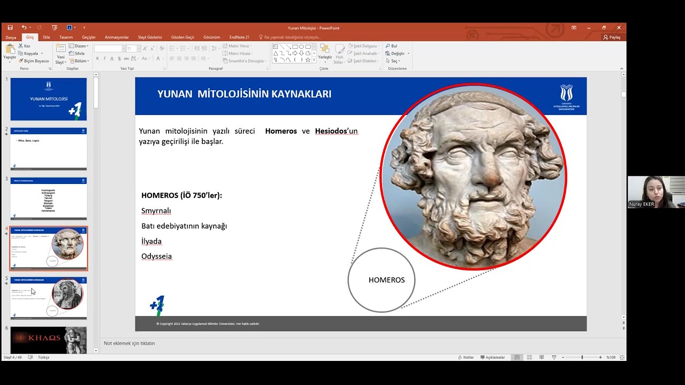Click the zoom slider handle
This screenshot has height=385, width=685.
(x=582, y=357)
